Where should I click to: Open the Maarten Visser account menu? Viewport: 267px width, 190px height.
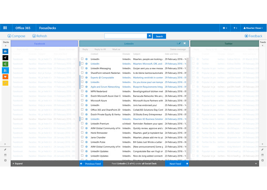pos(253,28)
